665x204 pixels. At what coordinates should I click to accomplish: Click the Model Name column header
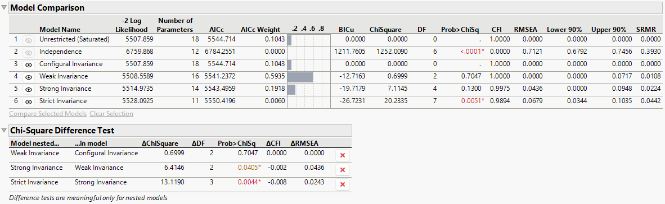click(x=60, y=30)
